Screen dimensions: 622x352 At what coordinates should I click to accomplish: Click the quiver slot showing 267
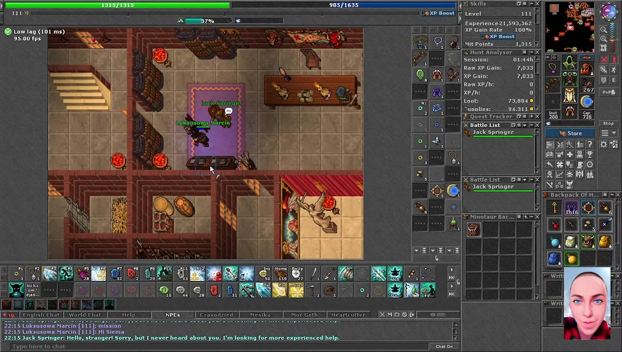(587, 86)
